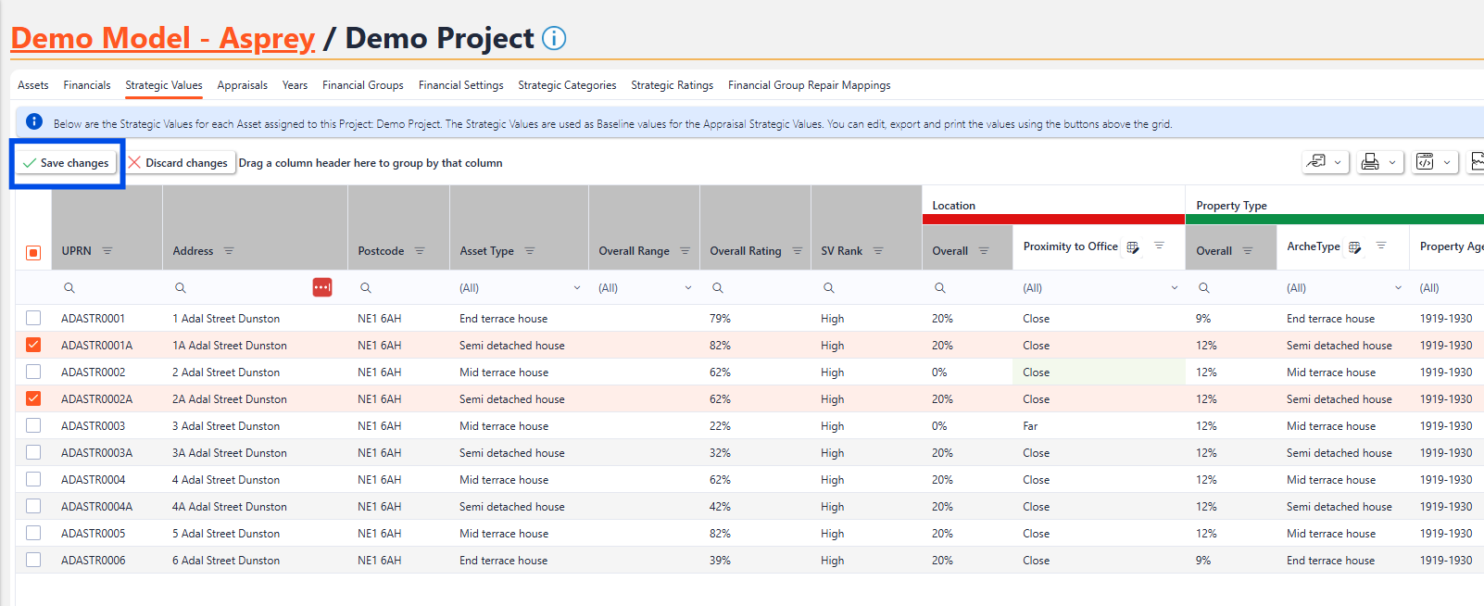Click the Overall Rating search filter field

(x=760, y=288)
